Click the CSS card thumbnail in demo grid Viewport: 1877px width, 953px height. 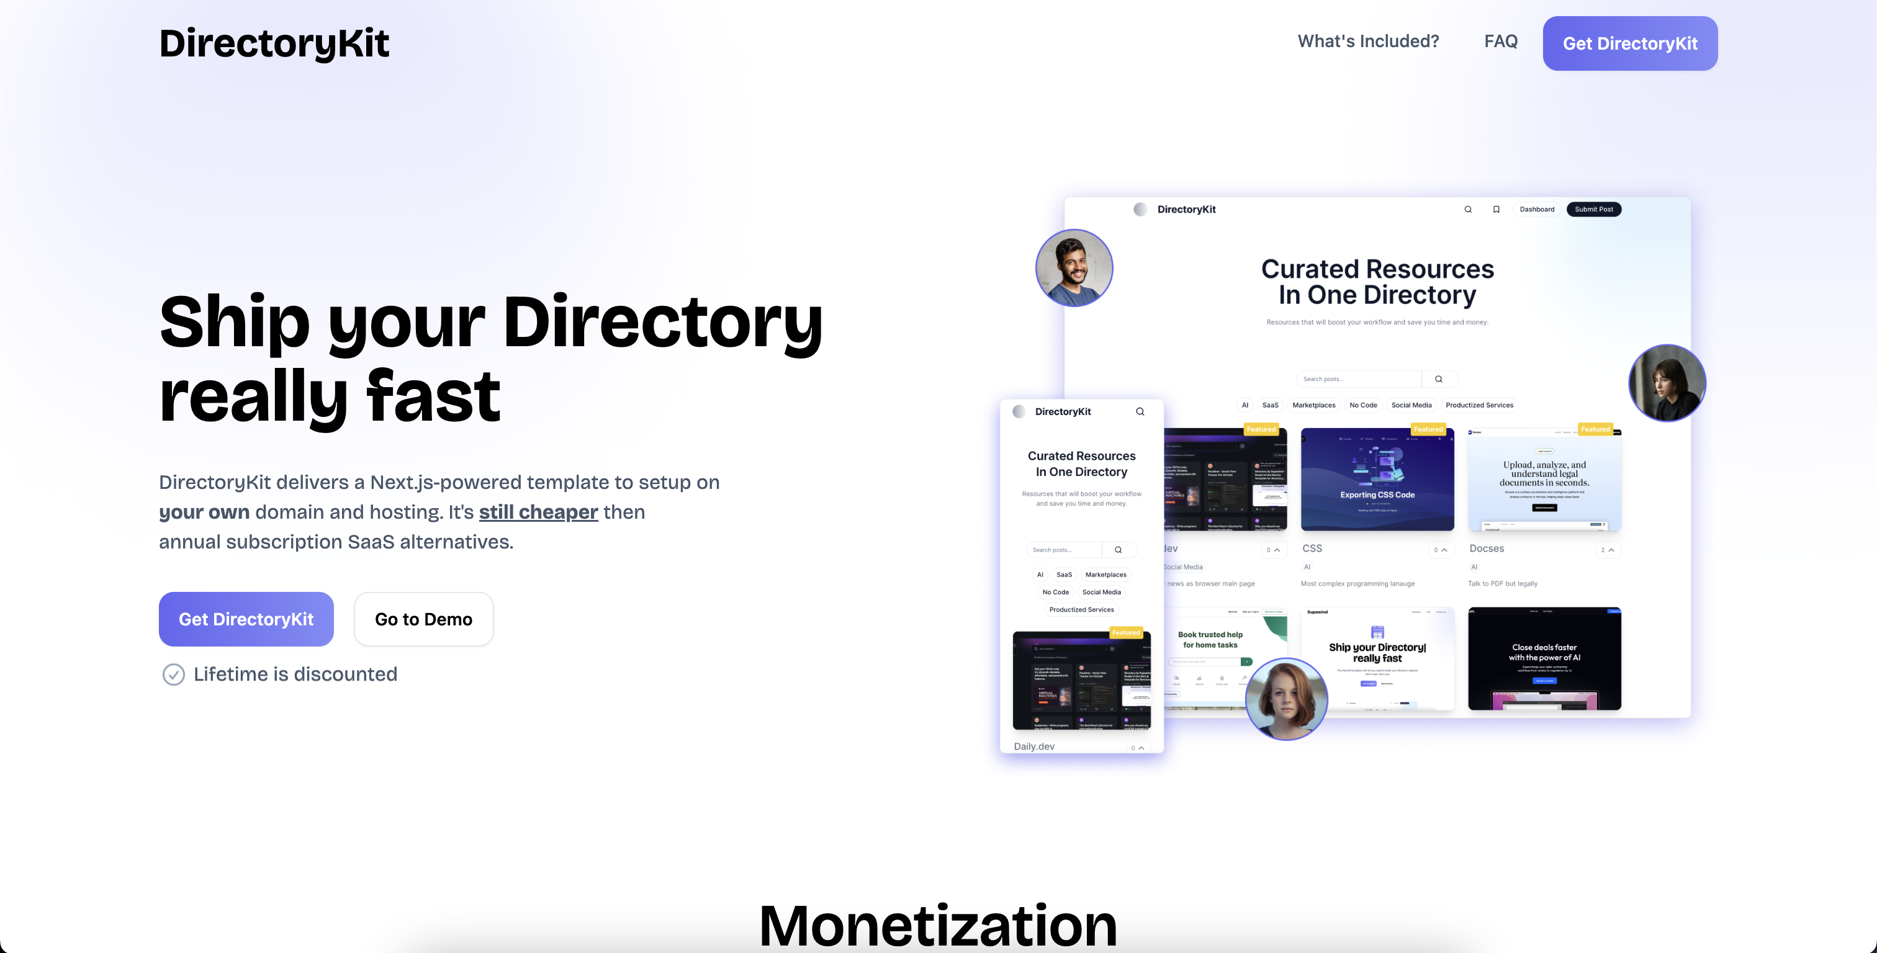[1377, 479]
